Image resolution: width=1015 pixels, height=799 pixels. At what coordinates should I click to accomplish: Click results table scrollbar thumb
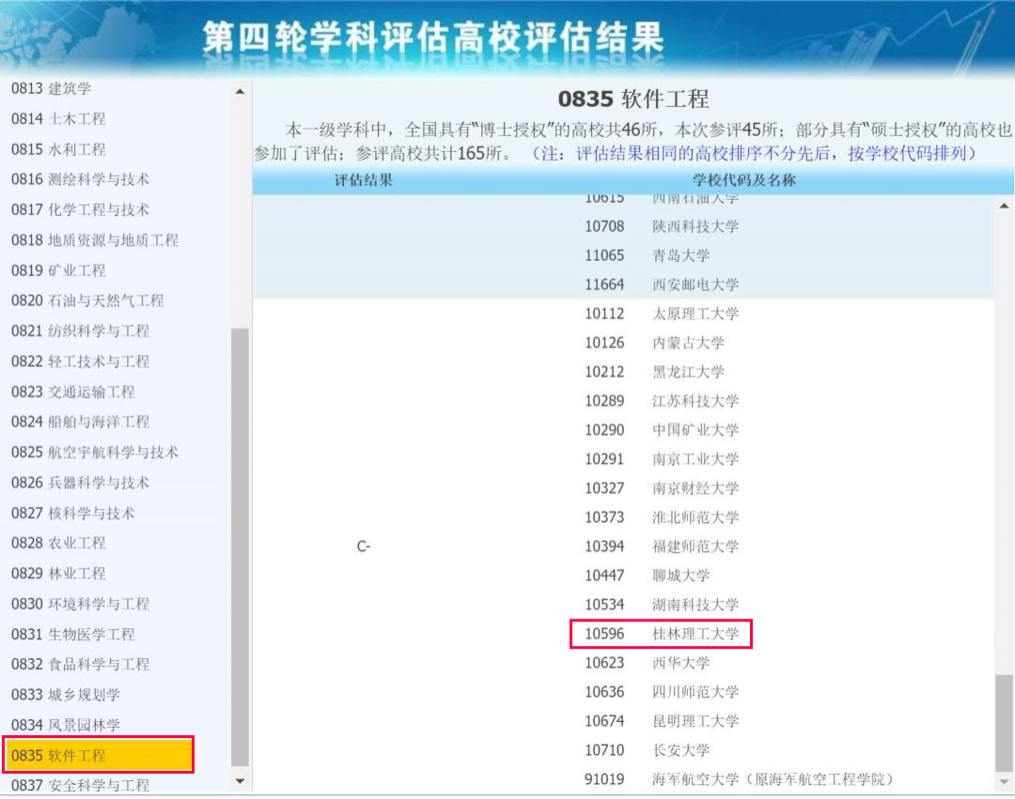[1004, 722]
